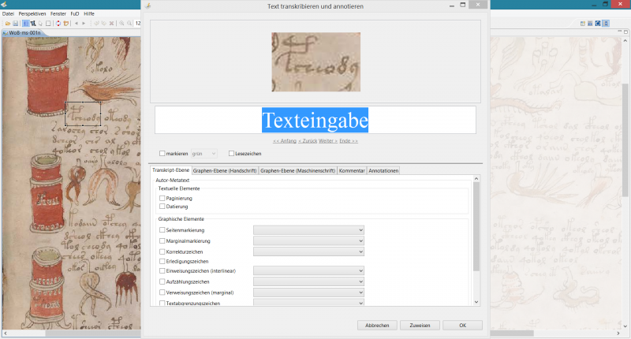Click the zoom in magnifier icon
The height and width of the screenshot is (339, 631).
tap(121, 24)
